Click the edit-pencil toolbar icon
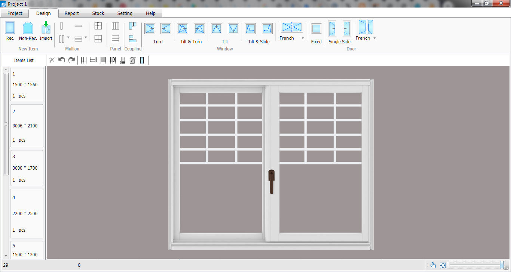 132,60
